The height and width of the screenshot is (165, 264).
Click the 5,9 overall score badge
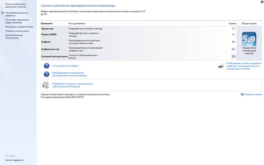[249, 40]
